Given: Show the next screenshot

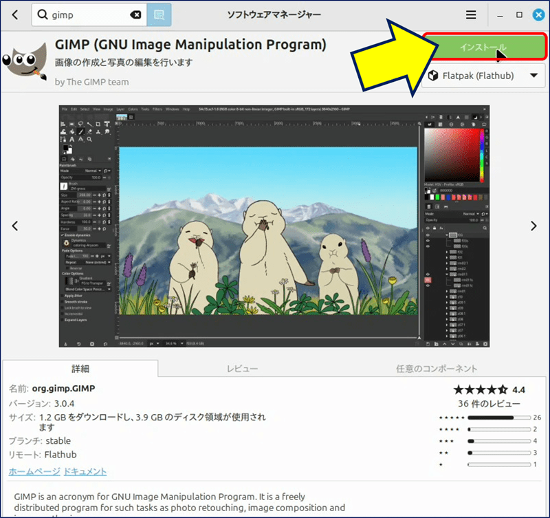Looking at the screenshot, I should (x=533, y=226).
